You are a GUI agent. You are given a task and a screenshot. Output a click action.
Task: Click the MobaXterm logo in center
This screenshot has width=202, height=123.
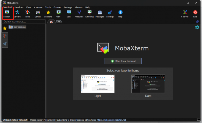[103, 48]
